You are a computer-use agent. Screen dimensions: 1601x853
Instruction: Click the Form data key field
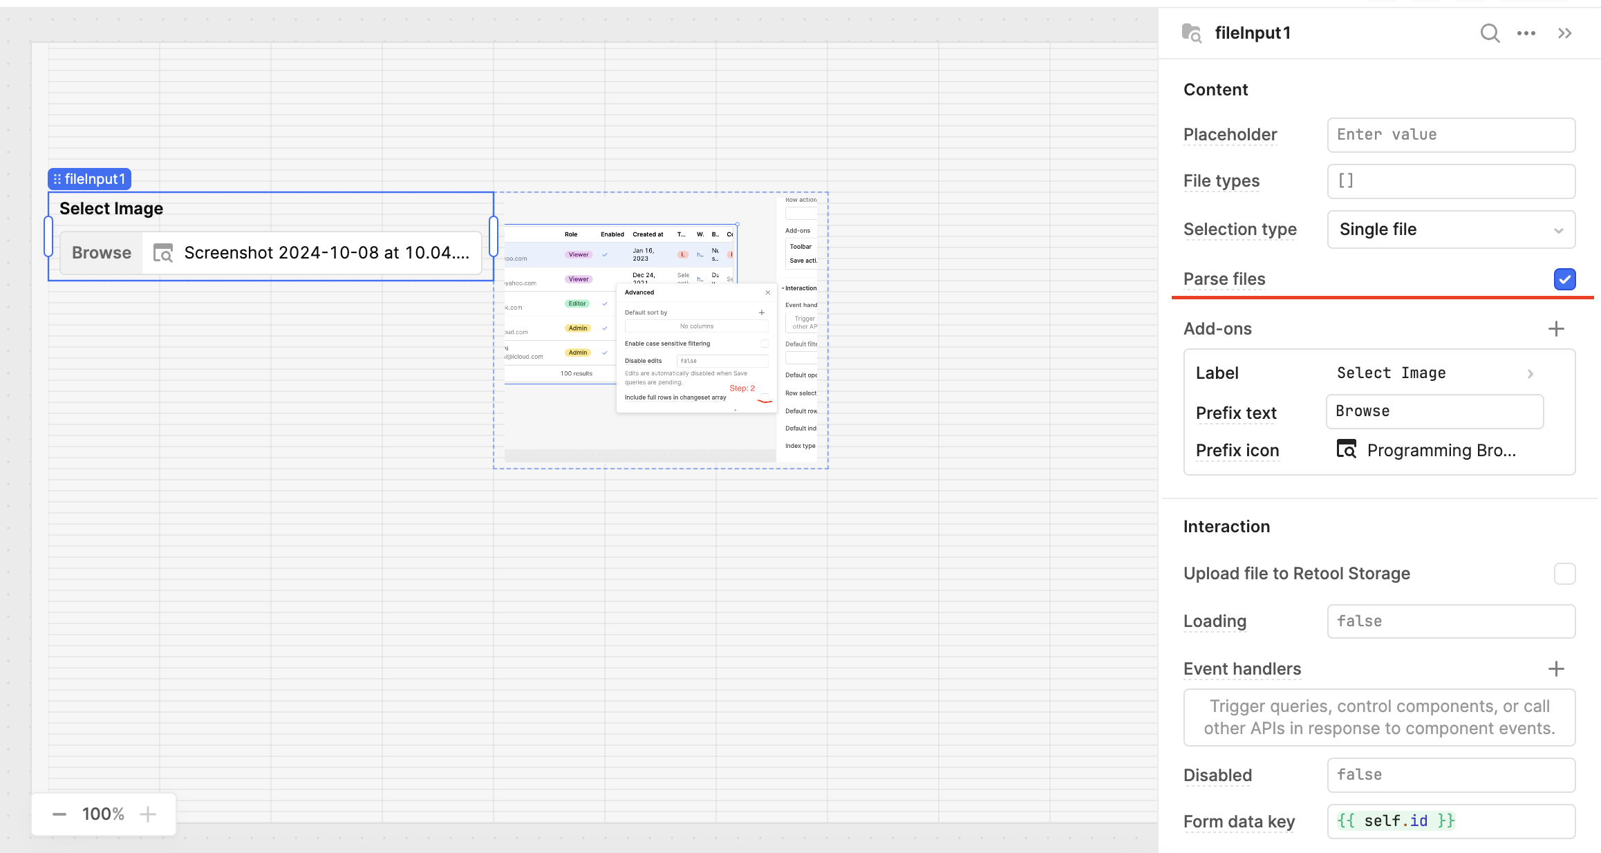click(x=1451, y=821)
